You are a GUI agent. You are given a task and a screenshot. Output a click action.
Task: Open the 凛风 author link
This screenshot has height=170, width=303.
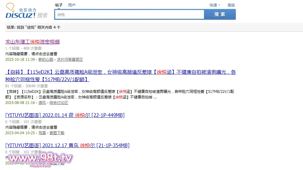click(42, 102)
